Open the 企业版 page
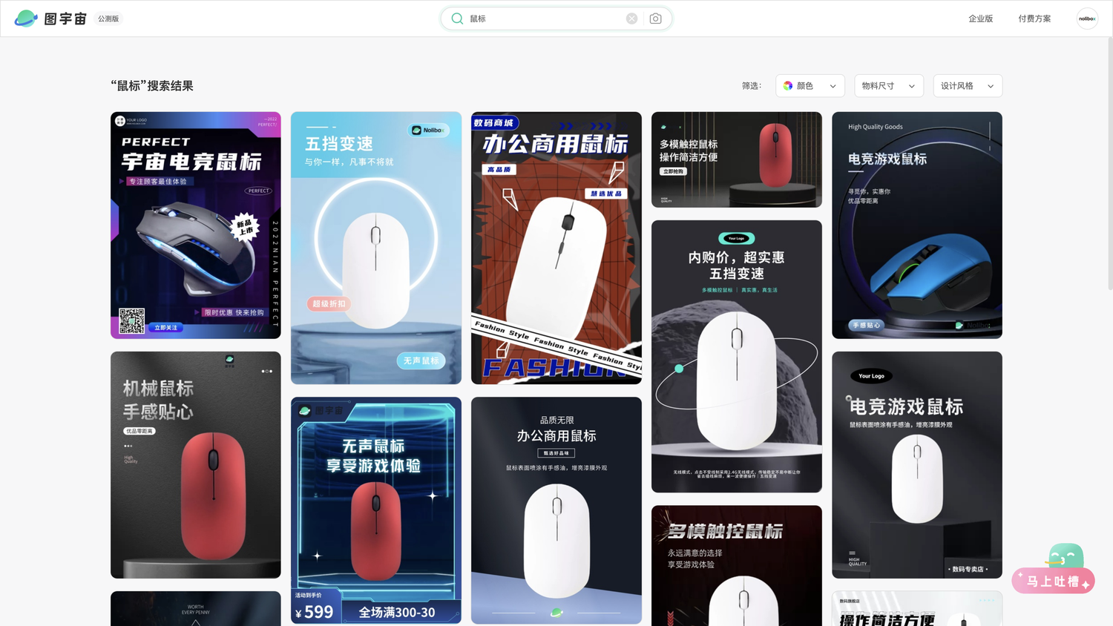Viewport: 1113px width, 626px height. pyautogui.click(x=980, y=19)
